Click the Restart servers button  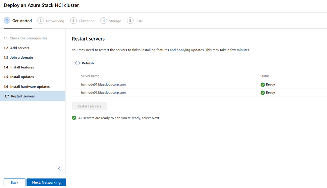(x=89, y=106)
